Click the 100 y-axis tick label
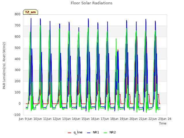 [x=18, y=93]
